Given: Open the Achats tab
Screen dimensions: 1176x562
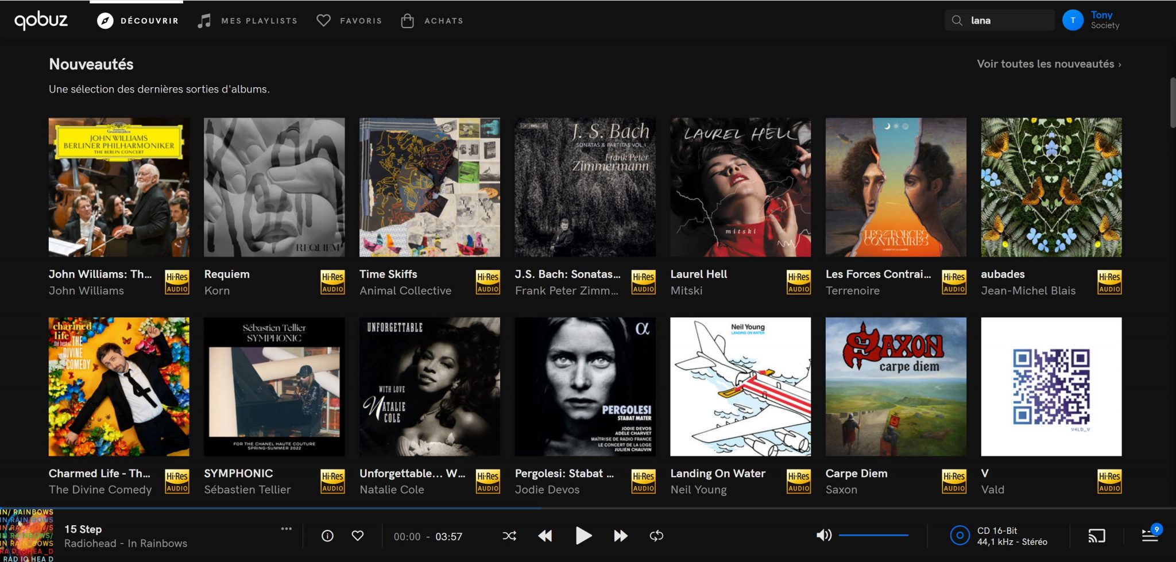Looking at the screenshot, I should point(432,21).
